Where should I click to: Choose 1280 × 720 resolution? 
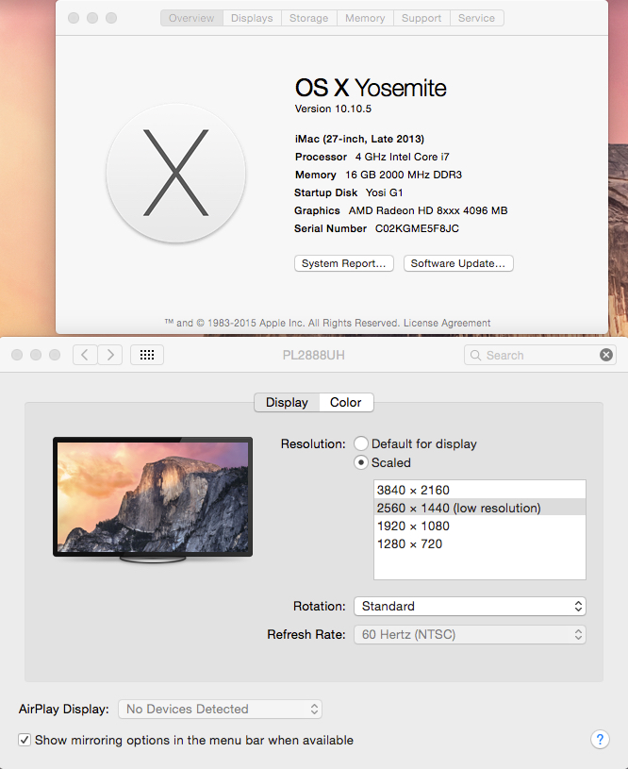tap(479, 543)
